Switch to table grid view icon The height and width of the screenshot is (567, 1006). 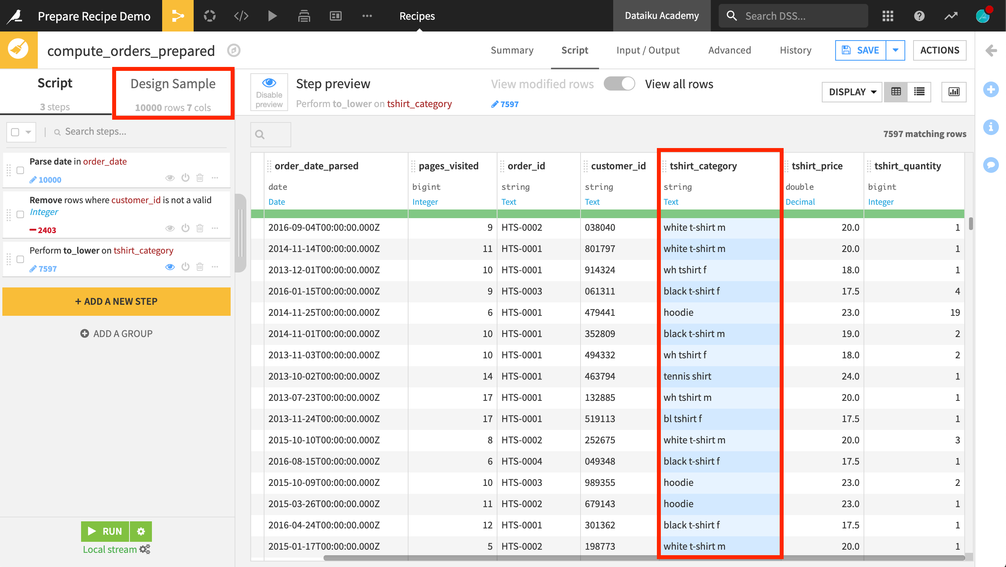point(896,92)
